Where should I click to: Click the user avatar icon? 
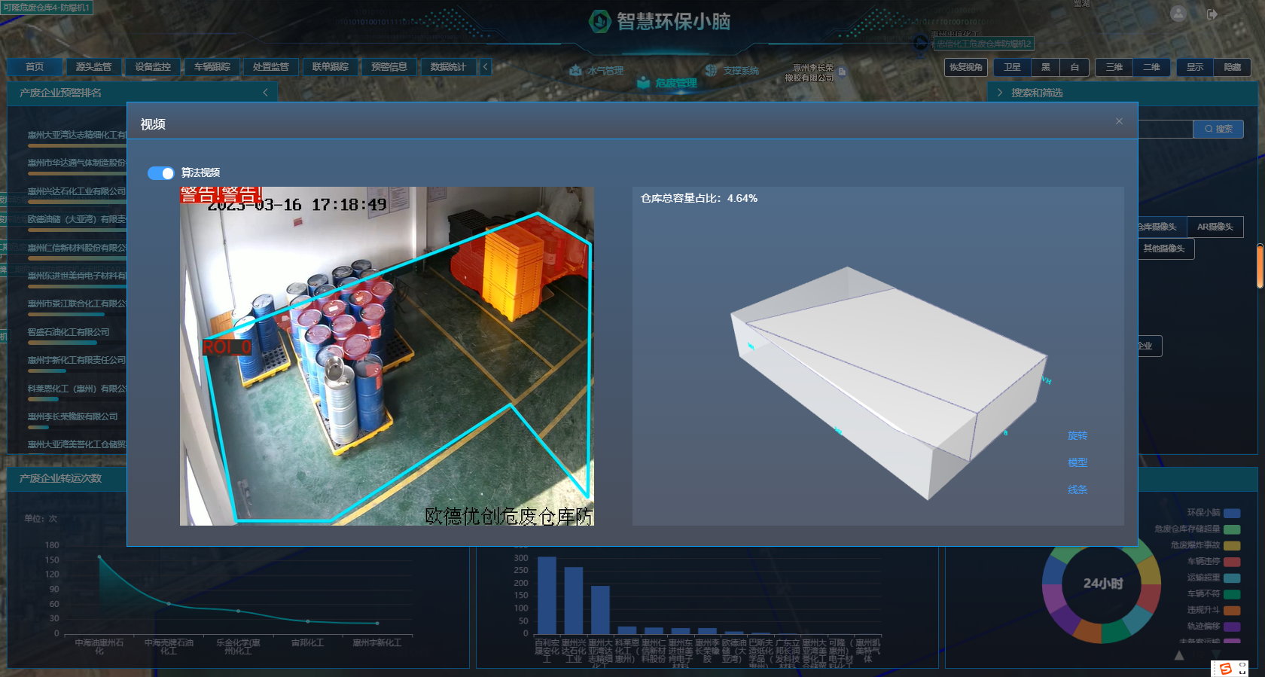1178,14
